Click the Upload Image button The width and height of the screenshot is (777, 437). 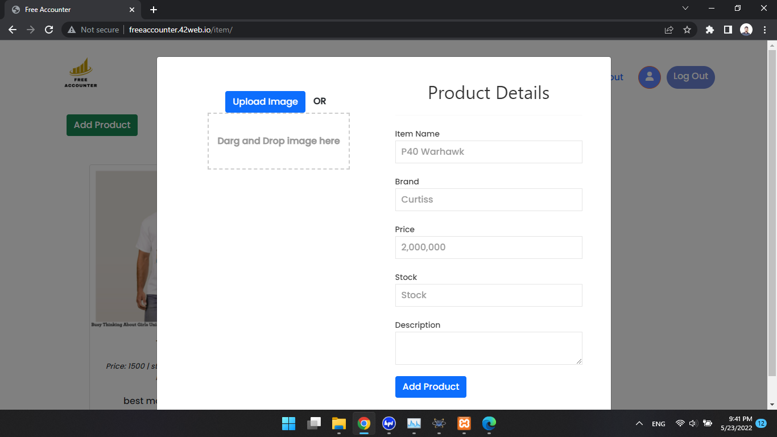point(265,101)
